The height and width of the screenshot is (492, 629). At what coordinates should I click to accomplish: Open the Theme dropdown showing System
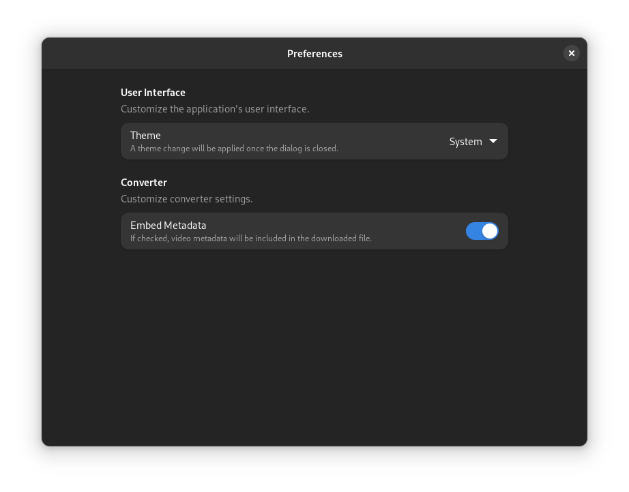tap(473, 141)
